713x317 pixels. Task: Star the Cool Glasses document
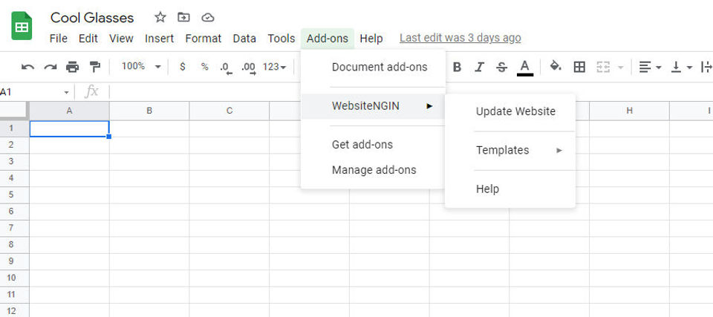(160, 18)
